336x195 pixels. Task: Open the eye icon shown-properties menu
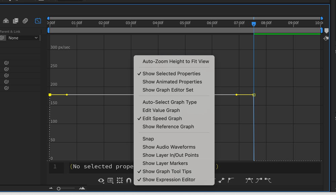(x=101, y=181)
